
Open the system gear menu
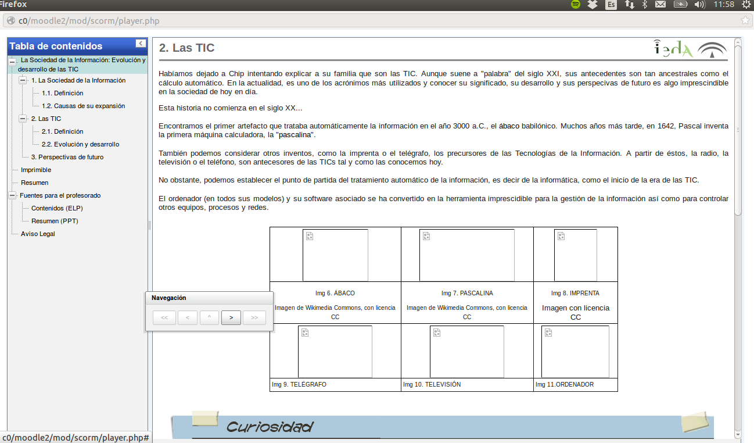tap(746, 5)
